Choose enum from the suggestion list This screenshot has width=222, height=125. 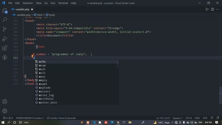(x=77, y=65)
